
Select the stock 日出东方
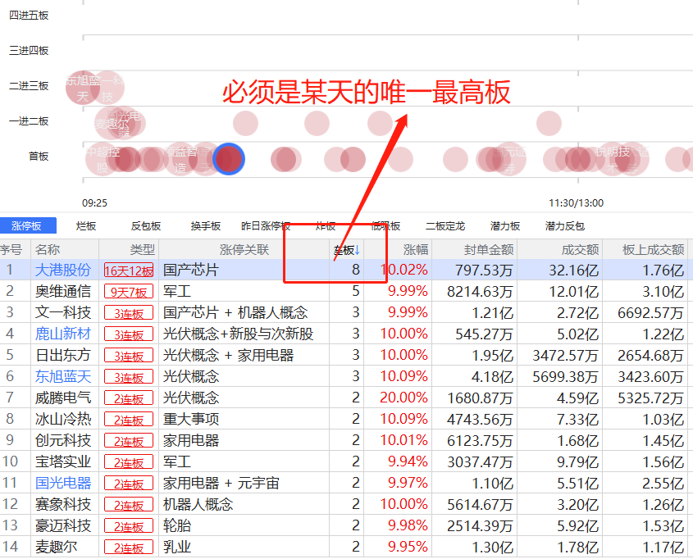(x=63, y=355)
